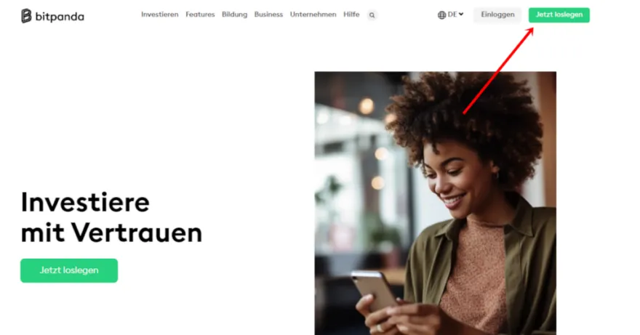Expand the DE language chevron
This screenshot has height=335, width=640.
[461, 15]
